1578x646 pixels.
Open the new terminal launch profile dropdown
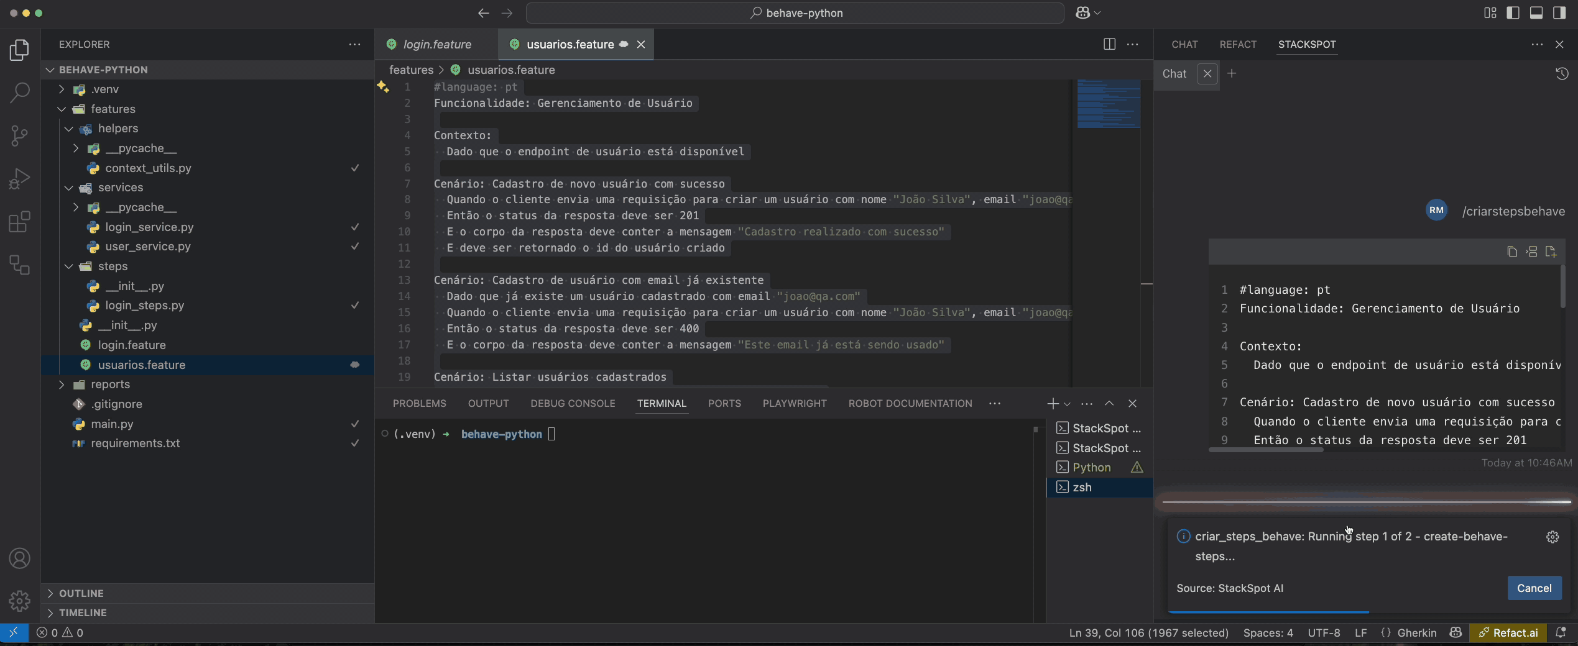pos(1068,404)
